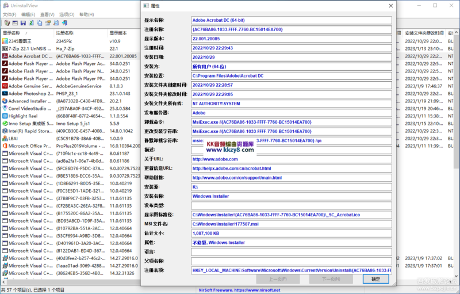
Task: Click the Refresh toolbar icon
Action: 32,23
